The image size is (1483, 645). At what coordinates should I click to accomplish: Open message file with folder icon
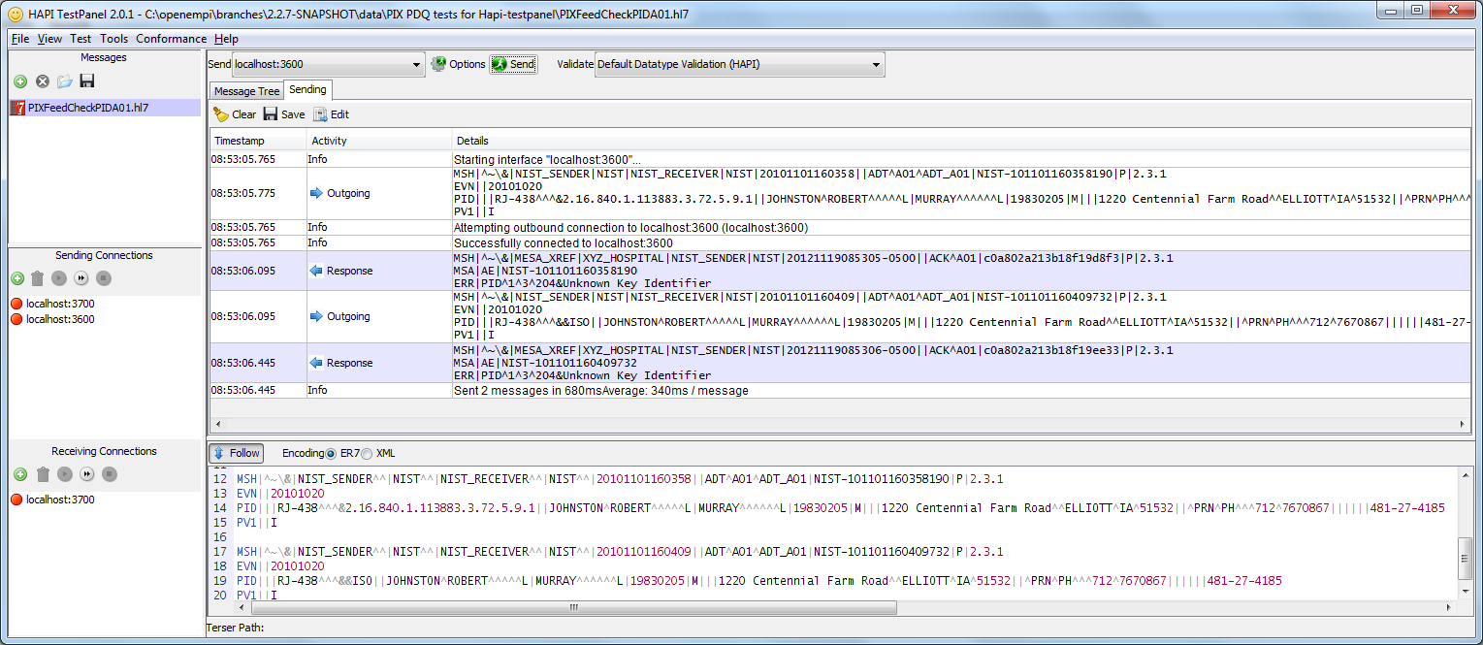(x=65, y=81)
